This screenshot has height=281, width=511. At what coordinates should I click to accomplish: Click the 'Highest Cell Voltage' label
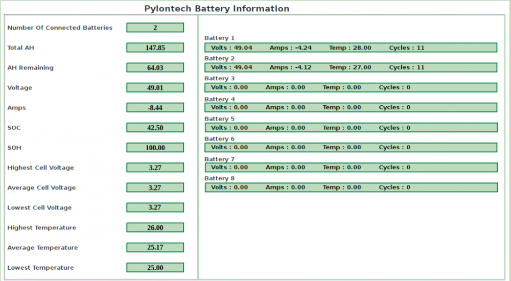click(40, 168)
